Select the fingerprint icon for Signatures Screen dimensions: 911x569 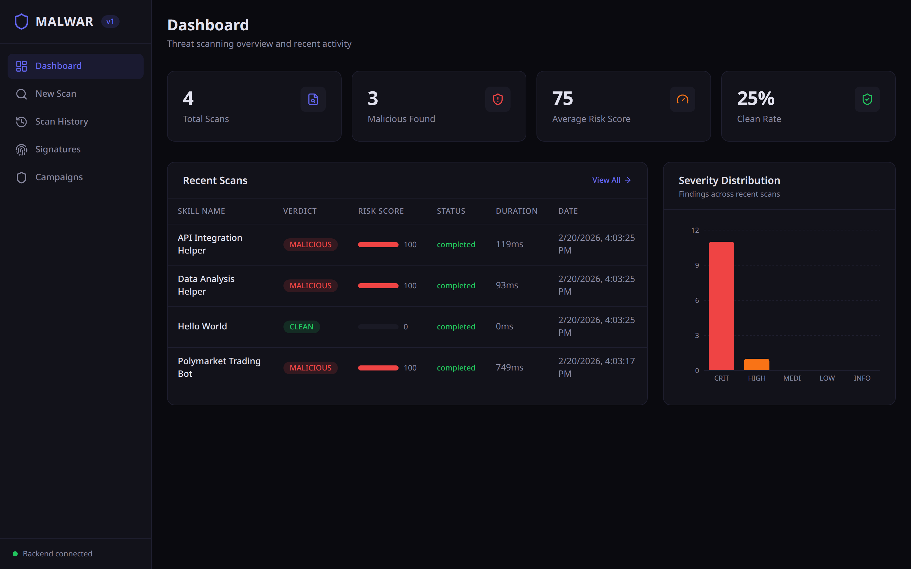[x=21, y=150]
